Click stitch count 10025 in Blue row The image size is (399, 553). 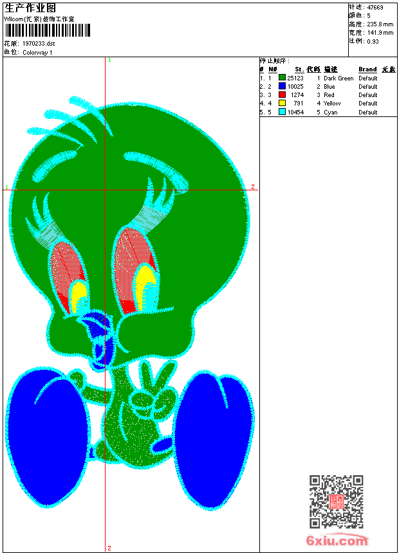(x=295, y=87)
